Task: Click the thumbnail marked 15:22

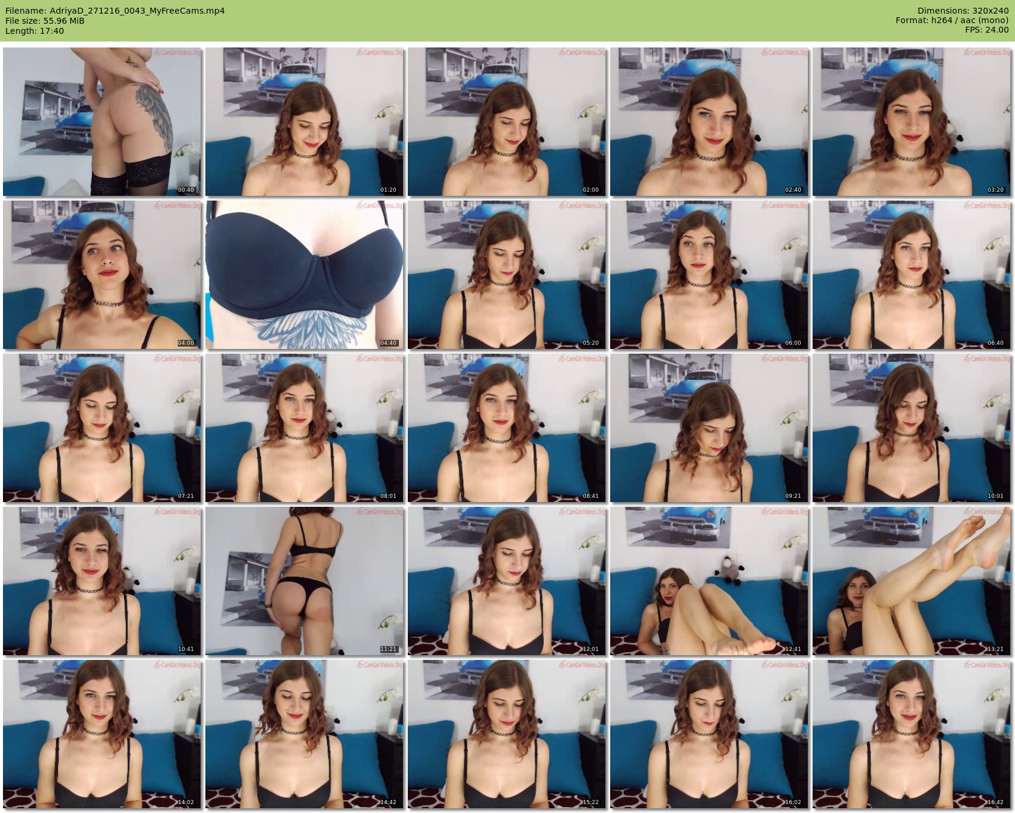Action: point(507,734)
